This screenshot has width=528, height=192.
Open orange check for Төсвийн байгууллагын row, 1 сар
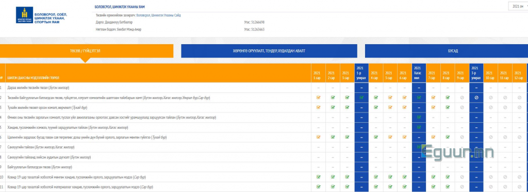pos(318,98)
